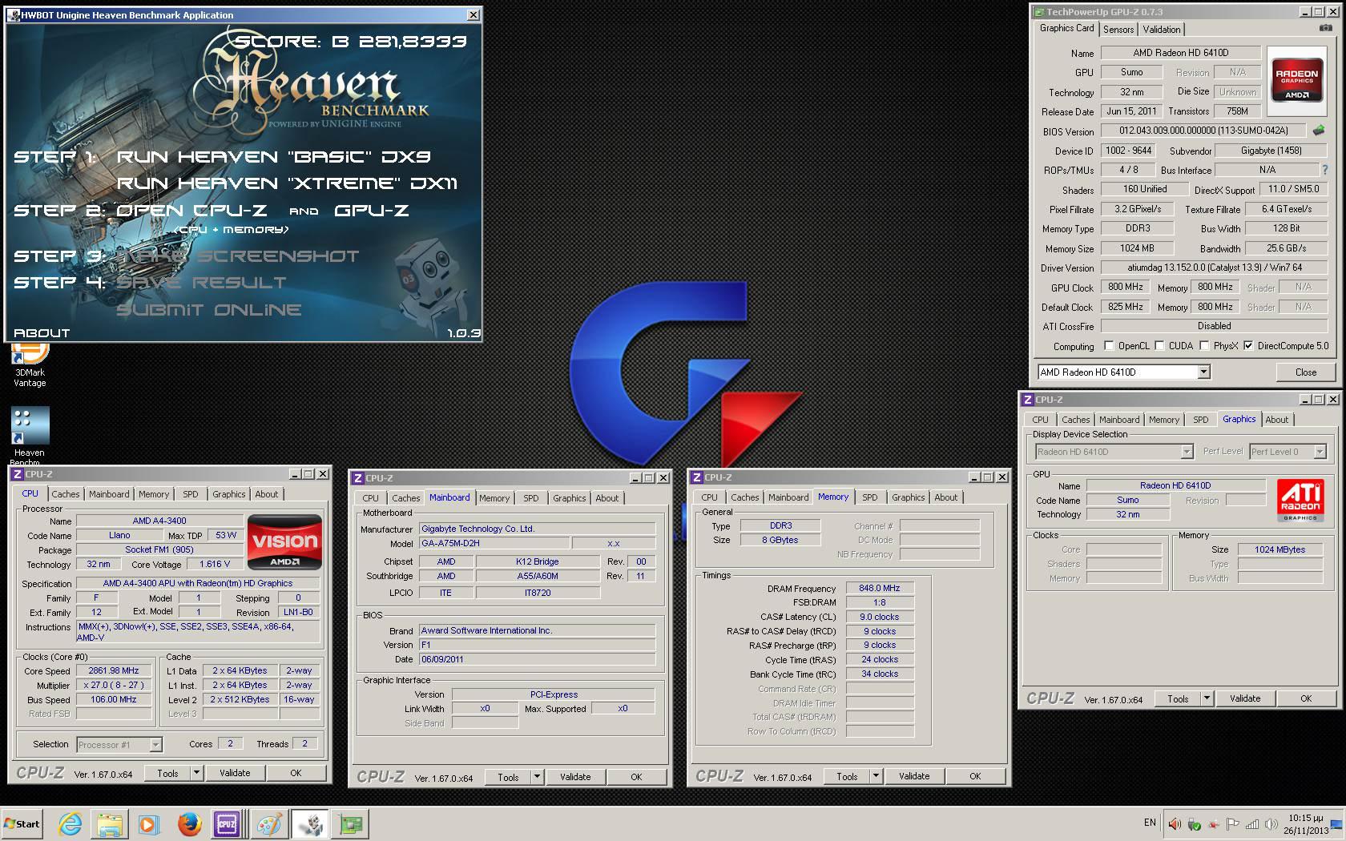Click the Start button
The width and height of the screenshot is (1346, 841).
coord(22,823)
